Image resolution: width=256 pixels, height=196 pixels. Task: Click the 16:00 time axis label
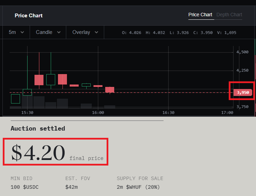pyautogui.click(x=98, y=113)
